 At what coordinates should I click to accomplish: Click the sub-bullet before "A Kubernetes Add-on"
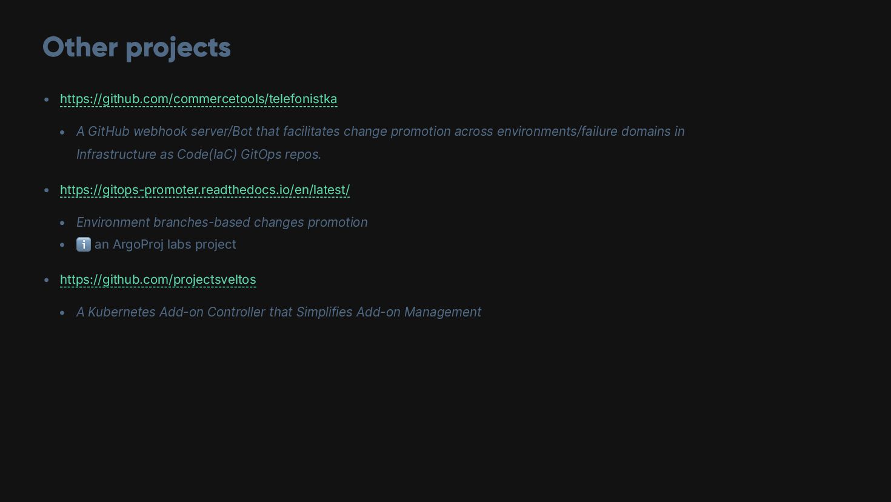(x=62, y=313)
